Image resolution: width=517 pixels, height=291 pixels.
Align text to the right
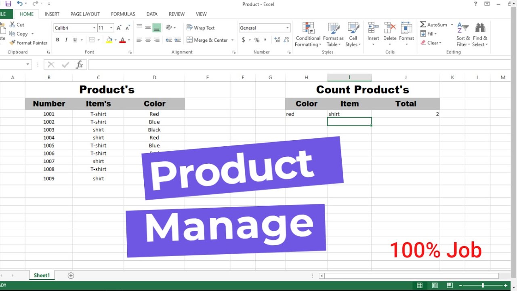point(157,40)
